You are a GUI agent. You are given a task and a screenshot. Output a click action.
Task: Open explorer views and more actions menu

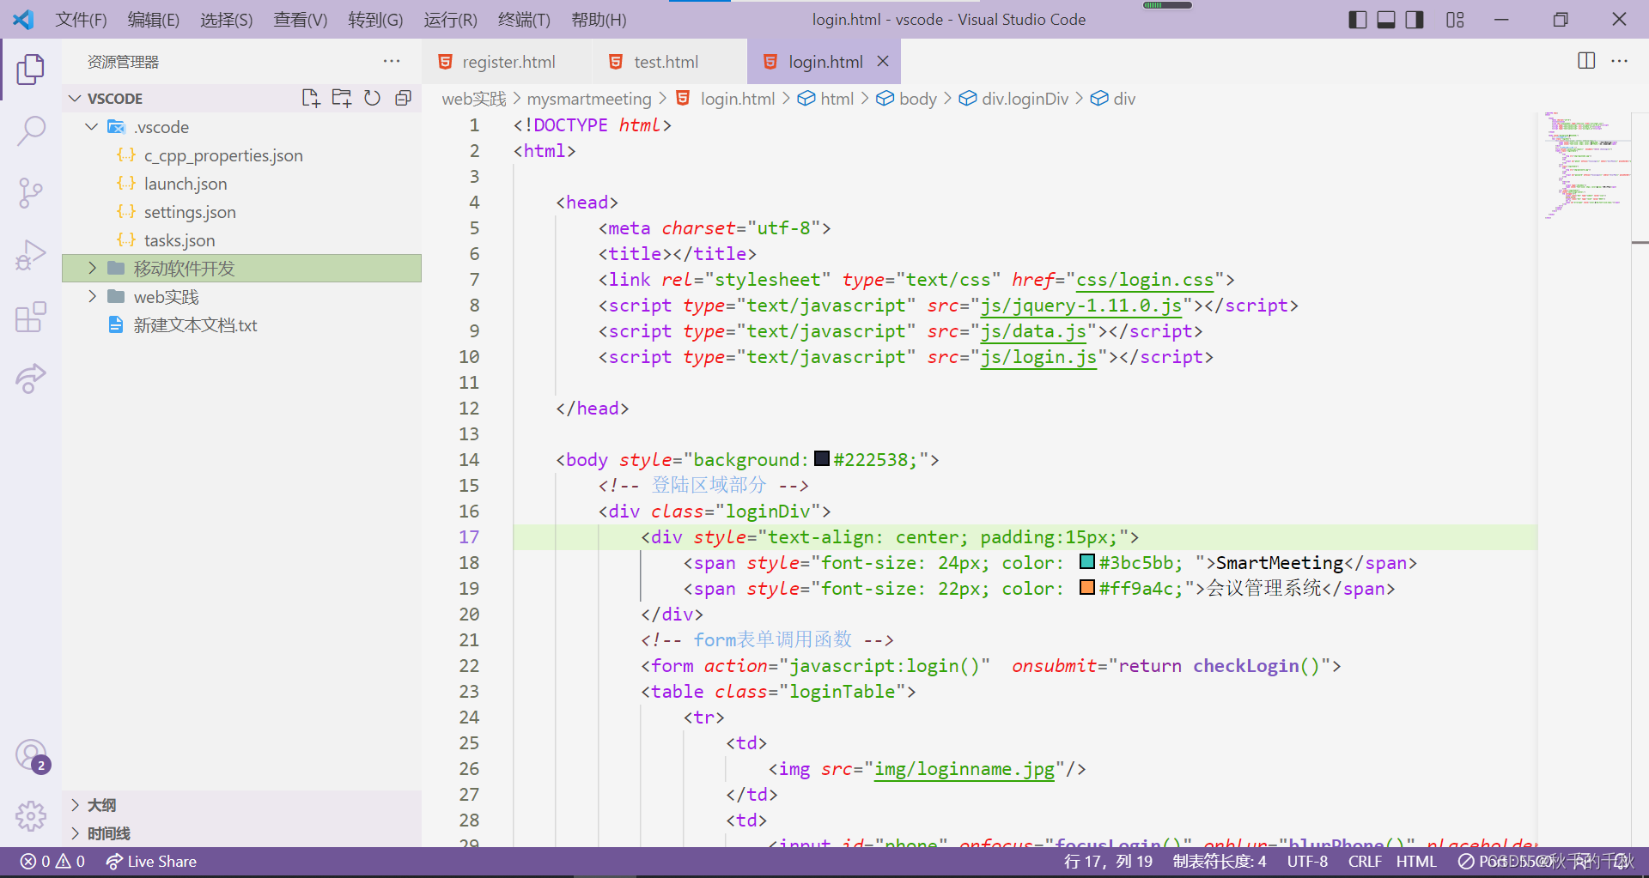click(392, 61)
